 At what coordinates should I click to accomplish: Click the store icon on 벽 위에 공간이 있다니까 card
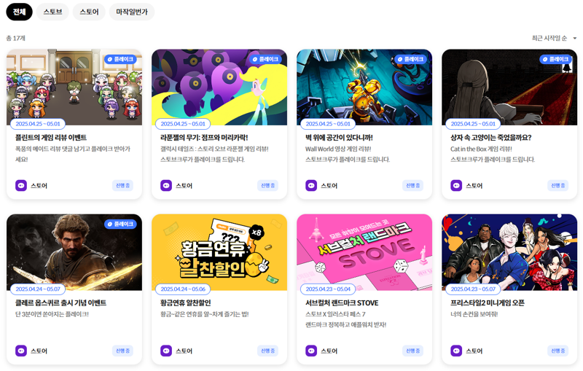coord(311,185)
